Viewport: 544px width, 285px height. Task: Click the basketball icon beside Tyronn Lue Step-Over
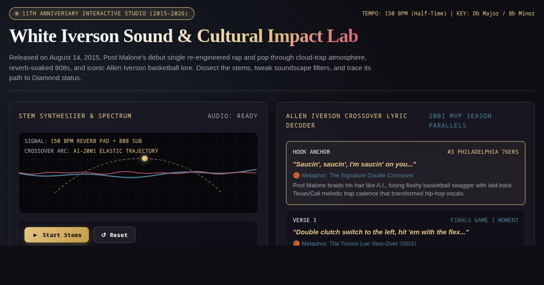[x=296, y=243]
